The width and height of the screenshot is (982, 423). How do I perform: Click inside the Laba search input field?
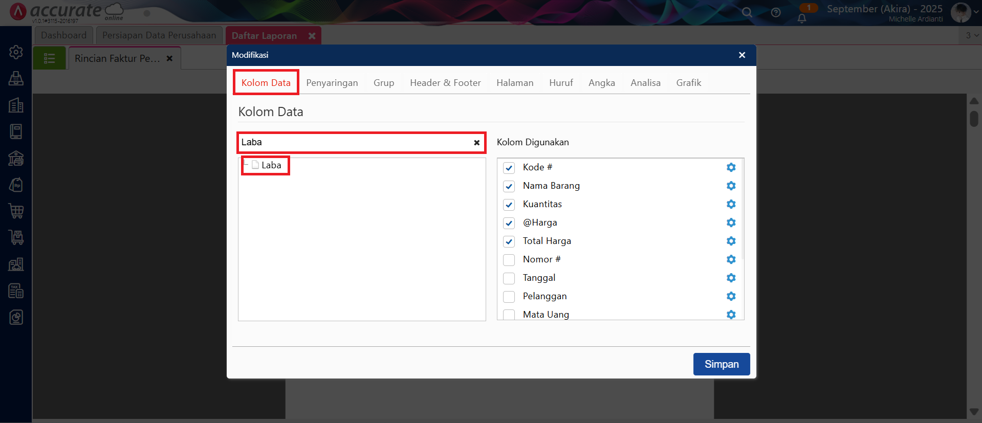point(353,142)
